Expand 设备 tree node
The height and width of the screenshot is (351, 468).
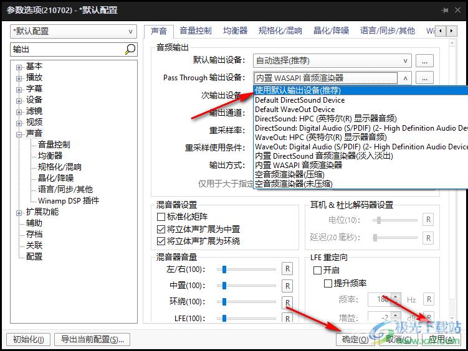19,101
